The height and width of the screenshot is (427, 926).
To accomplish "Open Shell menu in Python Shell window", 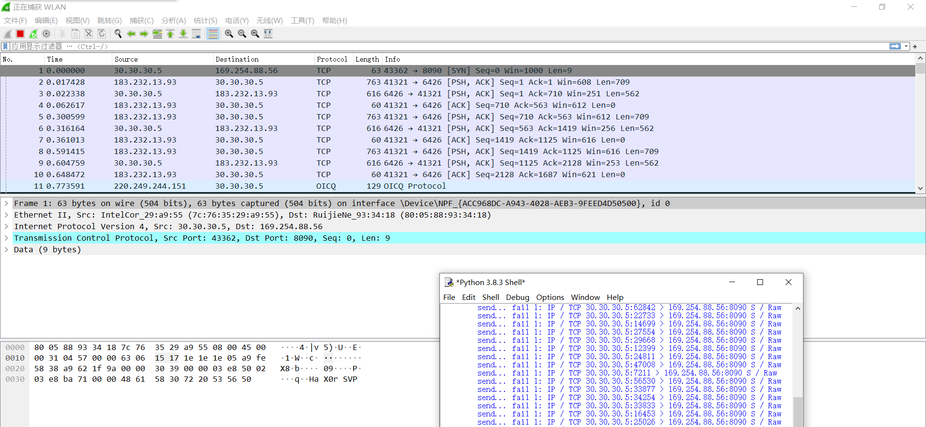I will (490, 297).
